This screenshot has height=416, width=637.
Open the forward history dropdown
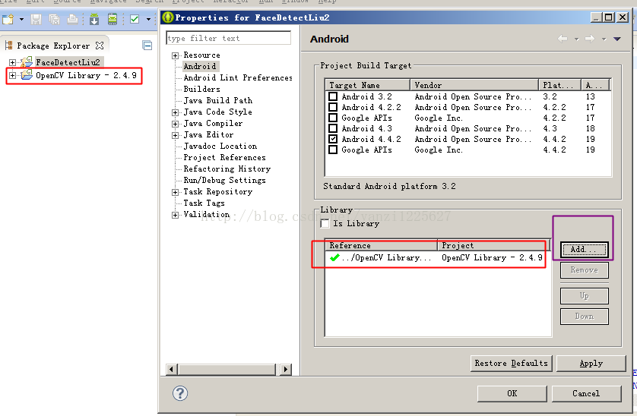click(x=604, y=39)
